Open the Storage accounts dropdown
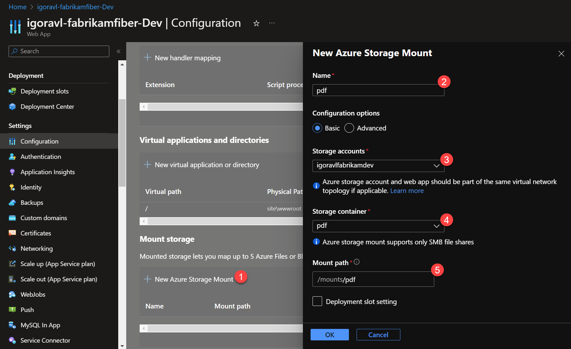 (378, 166)
